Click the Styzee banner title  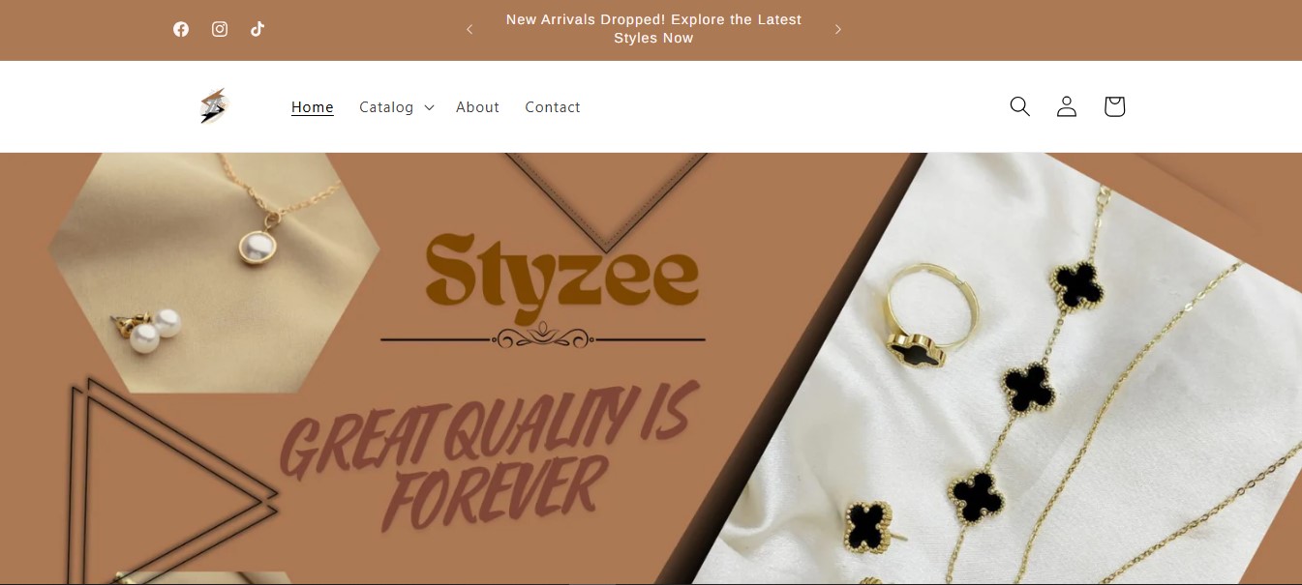561,271
